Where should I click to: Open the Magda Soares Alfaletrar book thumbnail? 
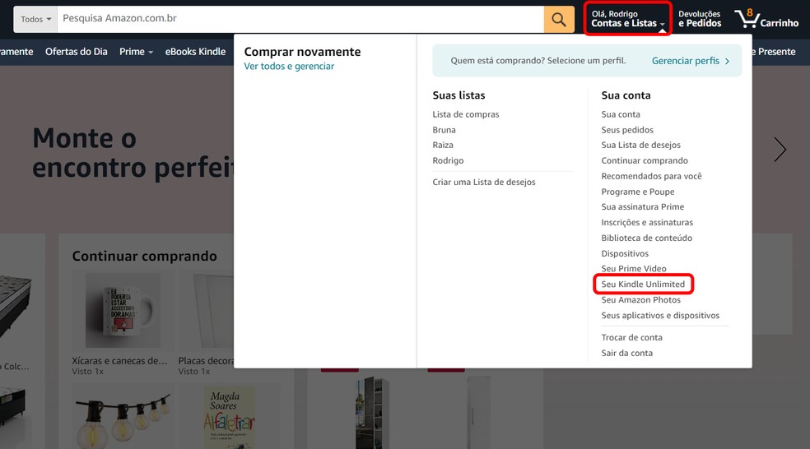[x=229, y=417]
